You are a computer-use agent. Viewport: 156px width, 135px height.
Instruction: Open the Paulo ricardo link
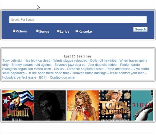pos(130,65)
